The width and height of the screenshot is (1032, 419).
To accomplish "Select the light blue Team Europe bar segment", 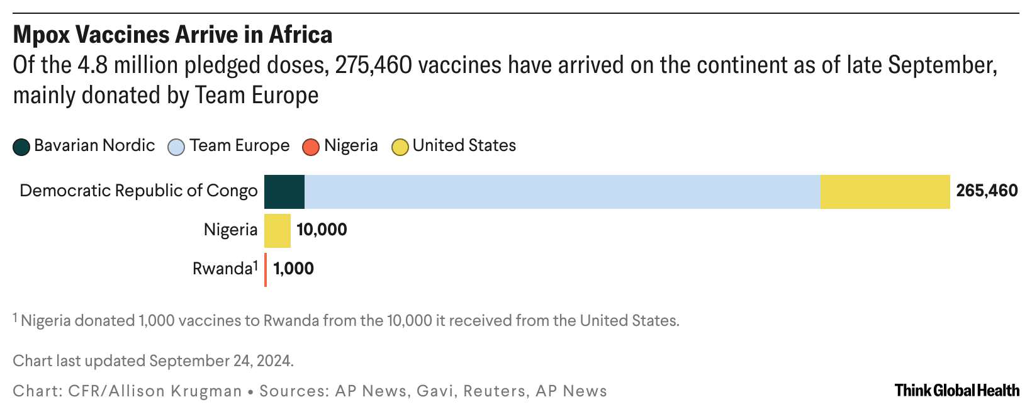I will click(x=562, y=192).
